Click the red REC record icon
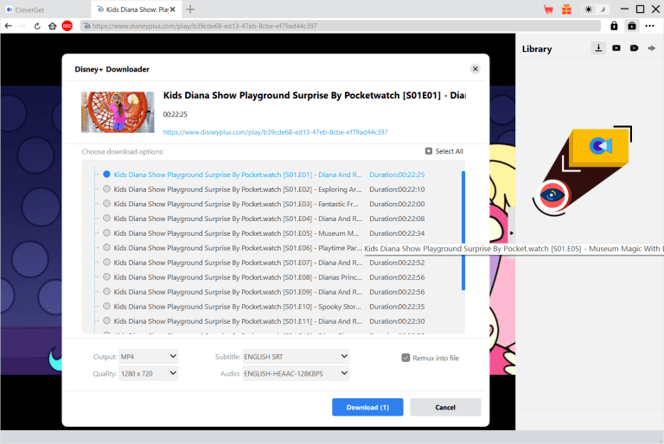This screenshot has width=664, height=444. (67, 26)
